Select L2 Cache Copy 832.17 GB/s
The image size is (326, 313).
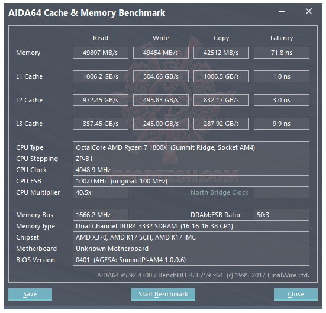(x=221, y=100)
